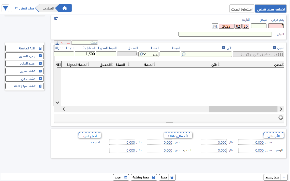Click the حفظ save button
The image size is (290, 181).
pyautogui.click(x=167, y=177)
